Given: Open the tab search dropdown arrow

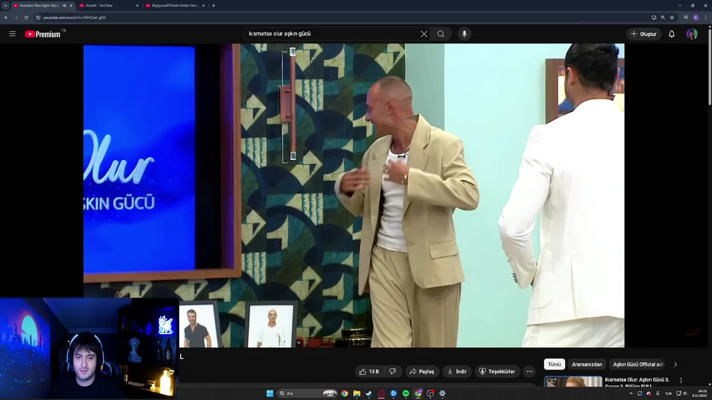Looking at the screenshot, I should [6, 6].
